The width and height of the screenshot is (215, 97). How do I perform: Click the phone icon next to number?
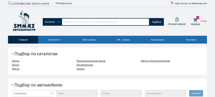tap(9, 3)
